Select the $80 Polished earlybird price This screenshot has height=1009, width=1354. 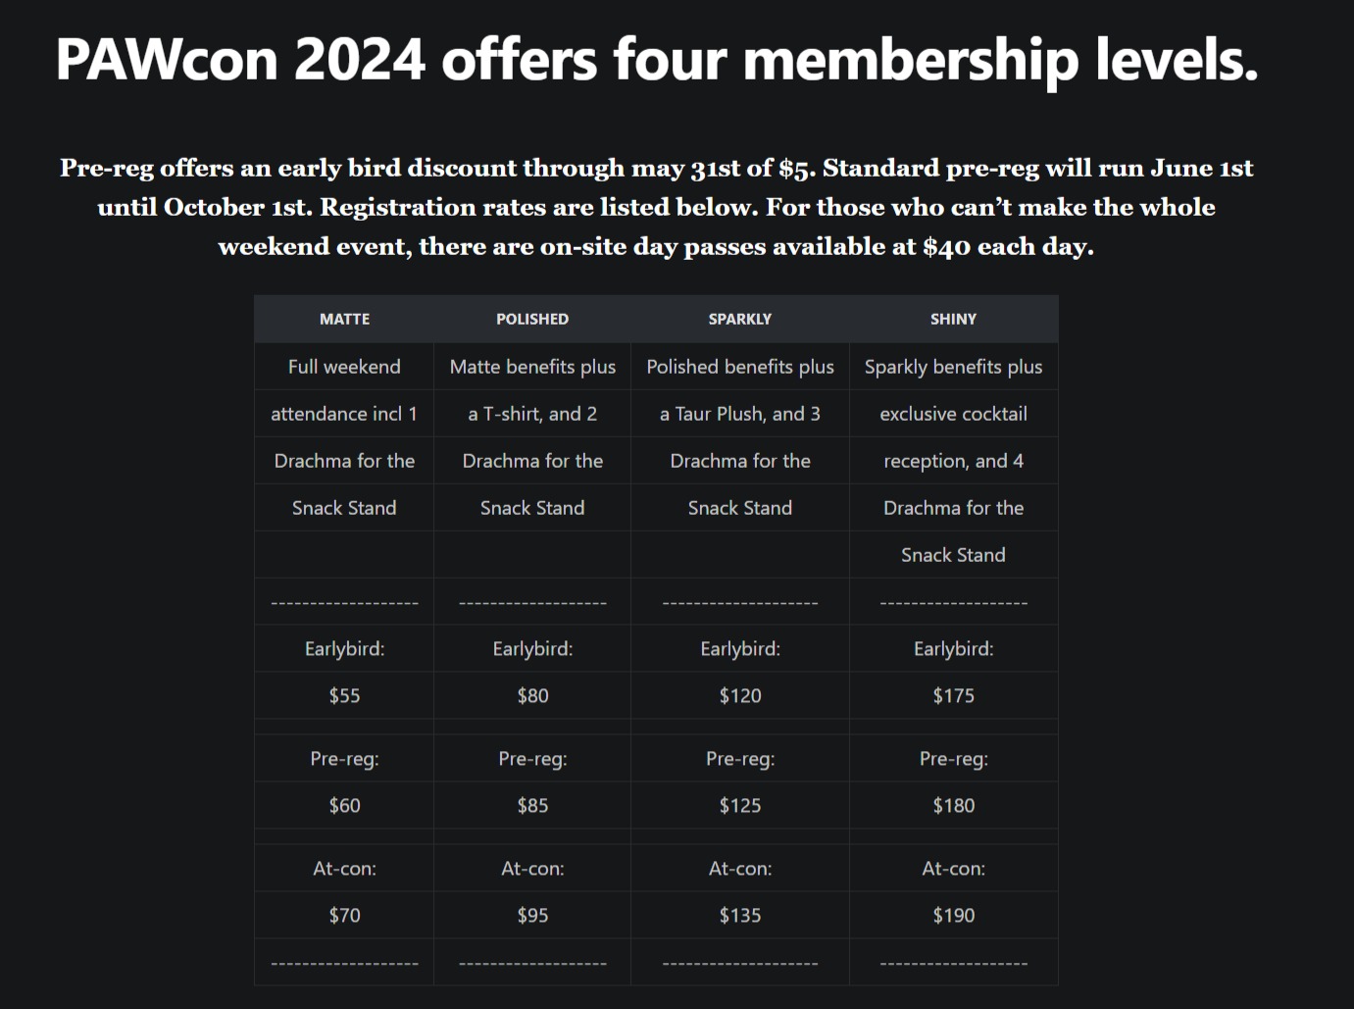pos(532,695)
